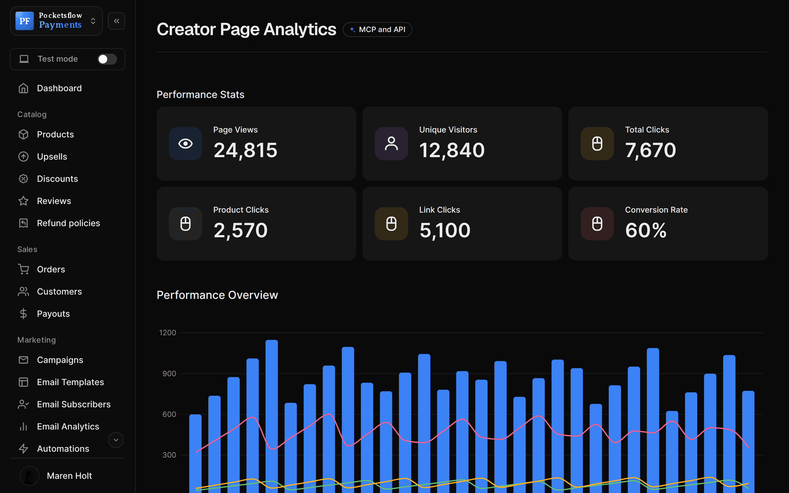Click the Orders shopping cart icon
The image size is (789, 493).
pos(24,269)
